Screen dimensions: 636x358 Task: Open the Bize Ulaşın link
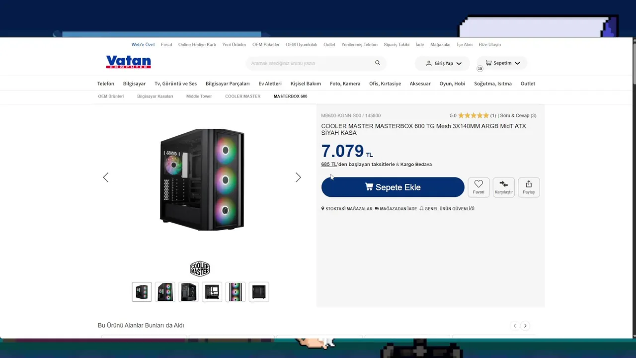[489, 45]
